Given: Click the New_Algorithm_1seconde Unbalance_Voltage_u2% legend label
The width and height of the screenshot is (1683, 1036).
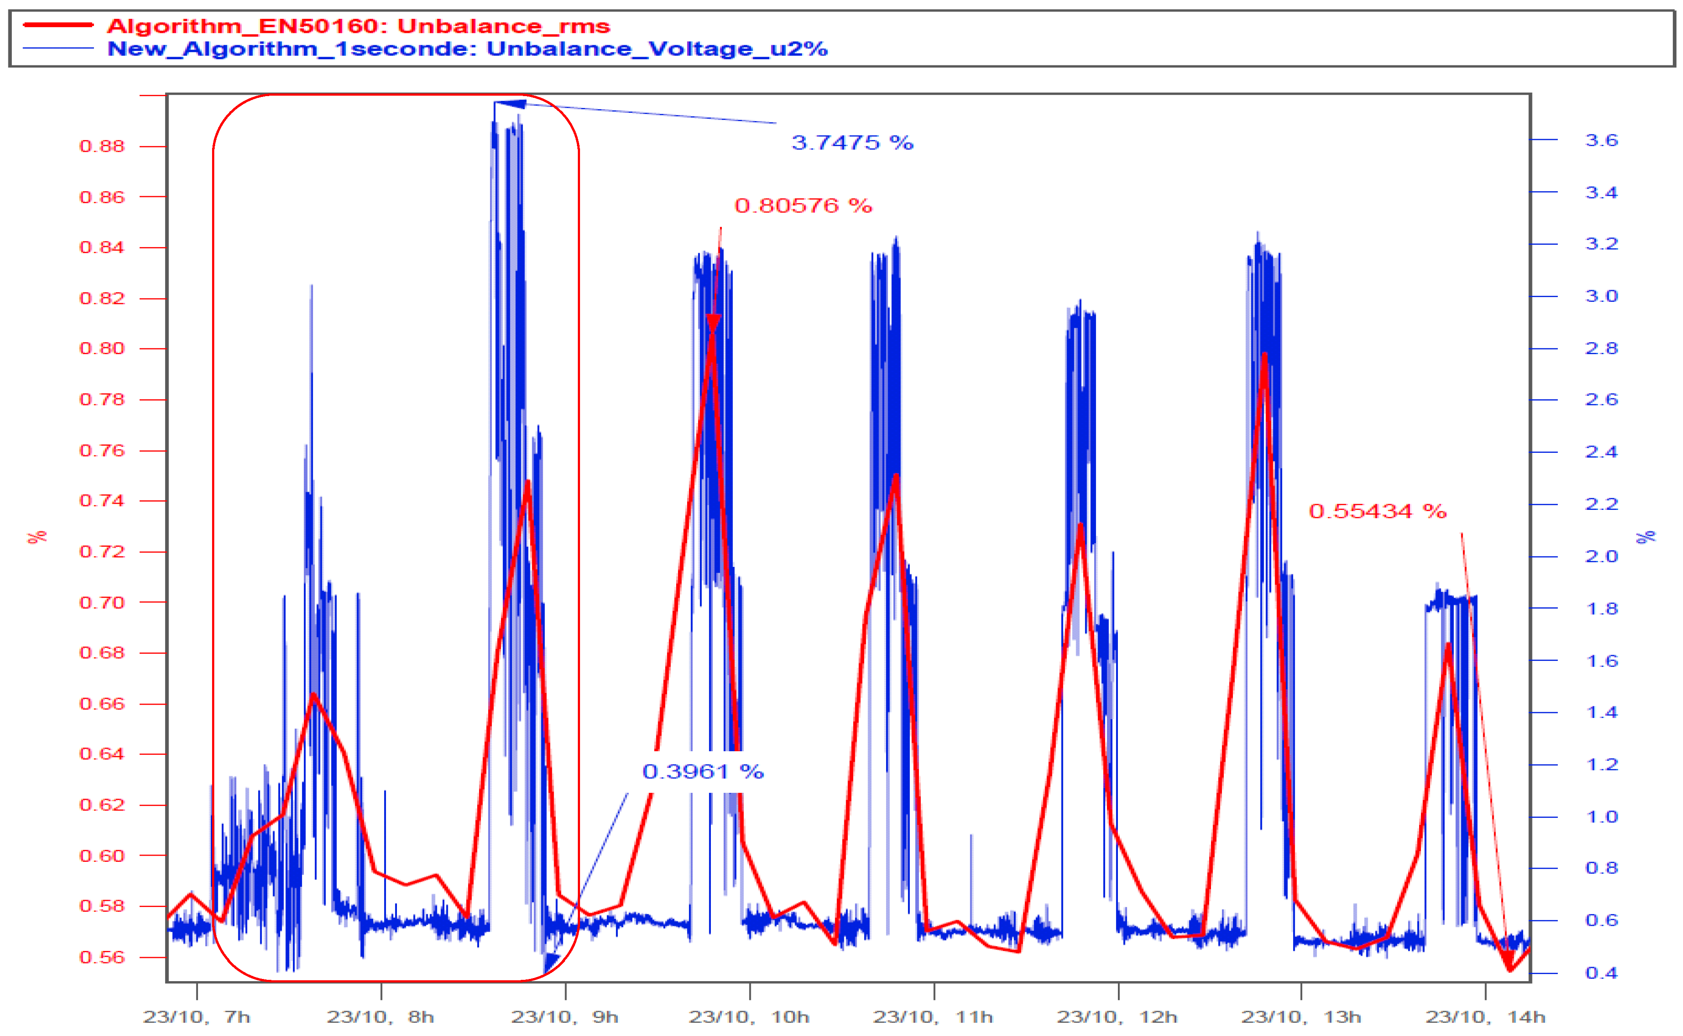Looking at the screenshot, I should click(468, 49).
